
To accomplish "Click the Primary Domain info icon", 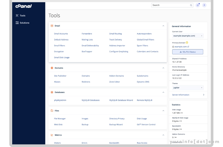I will (x=187, y=43).
